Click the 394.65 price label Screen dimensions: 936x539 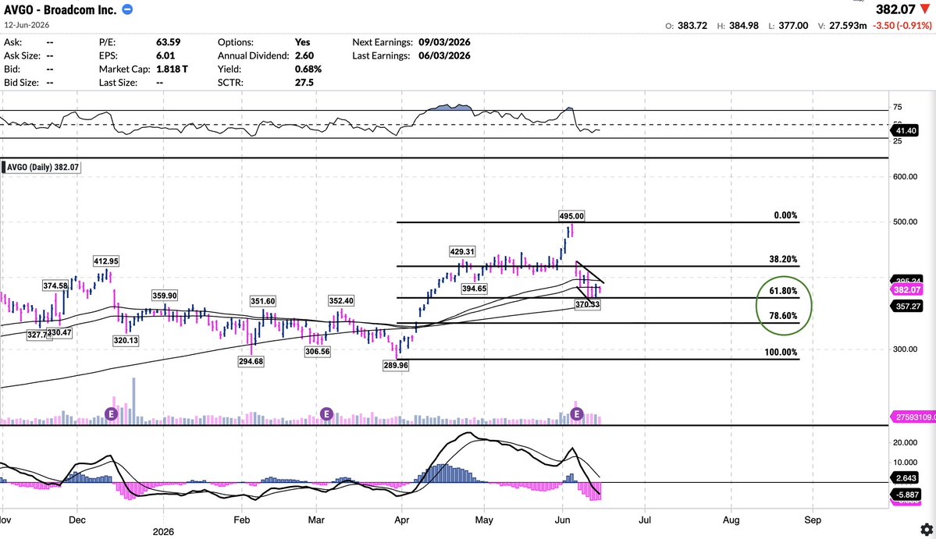point(474,289)
